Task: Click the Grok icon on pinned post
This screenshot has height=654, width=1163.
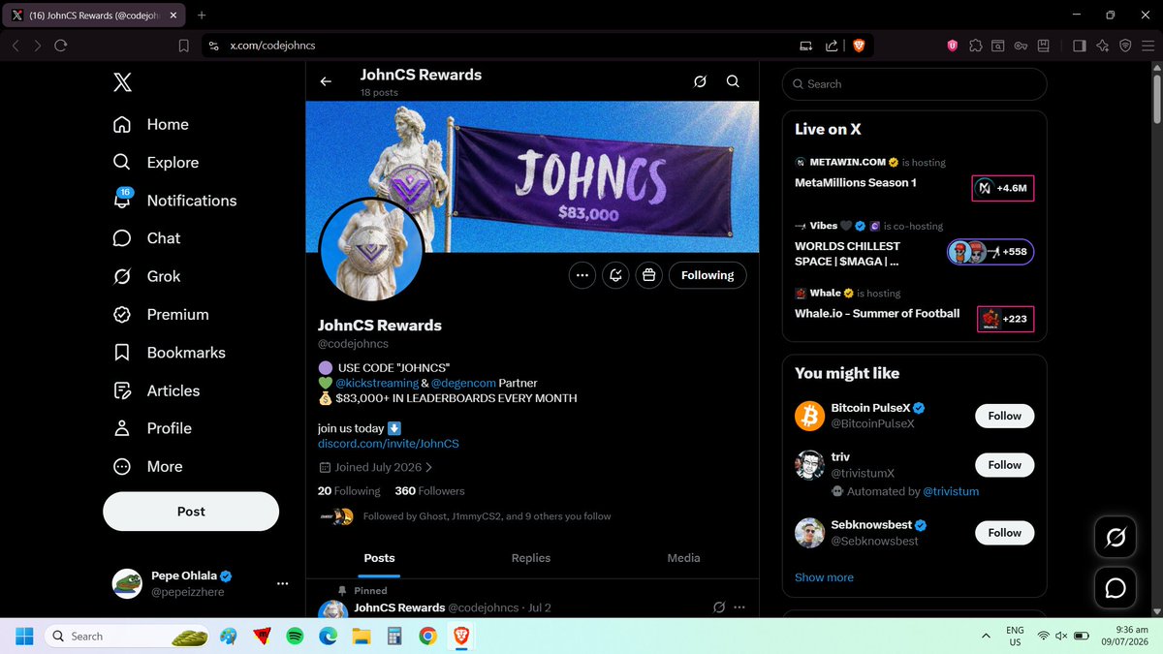Action: point(719,607)
